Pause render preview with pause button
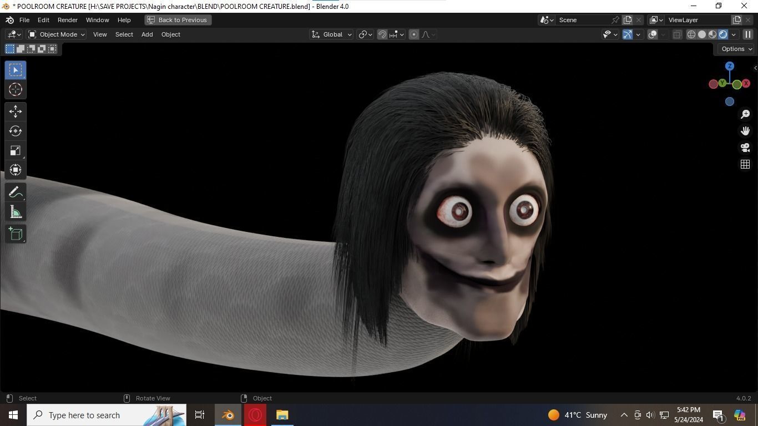The height and width of the screenshot is (426, 758). (x=748, y=34)
